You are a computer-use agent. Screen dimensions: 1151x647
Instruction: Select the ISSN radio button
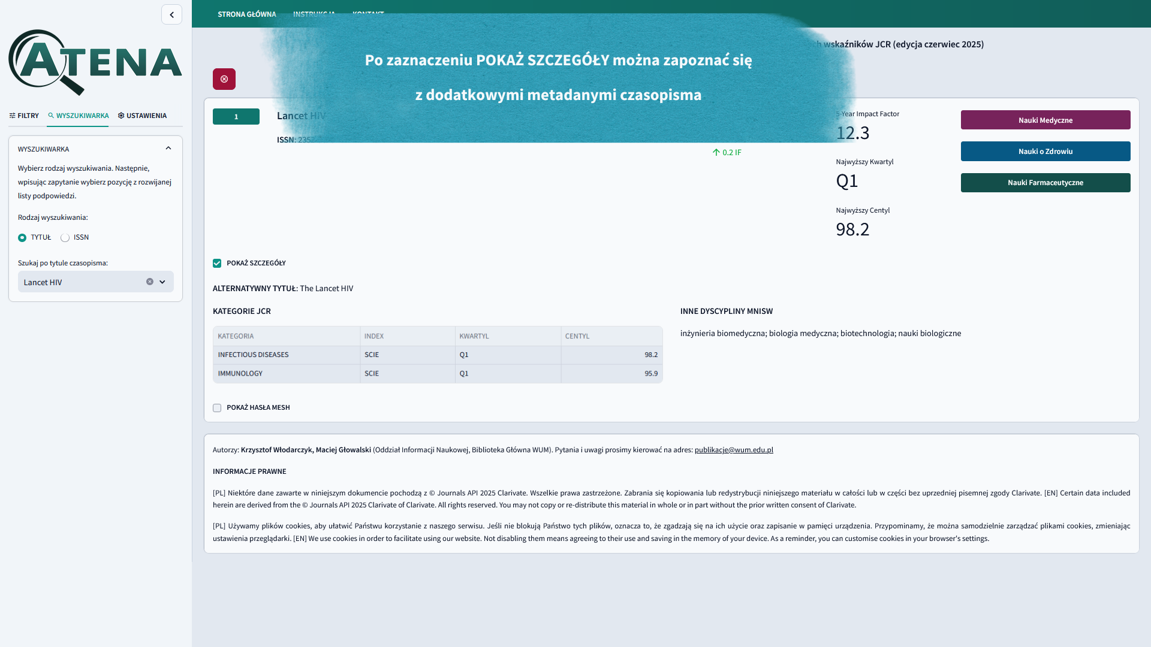[65, 238]
